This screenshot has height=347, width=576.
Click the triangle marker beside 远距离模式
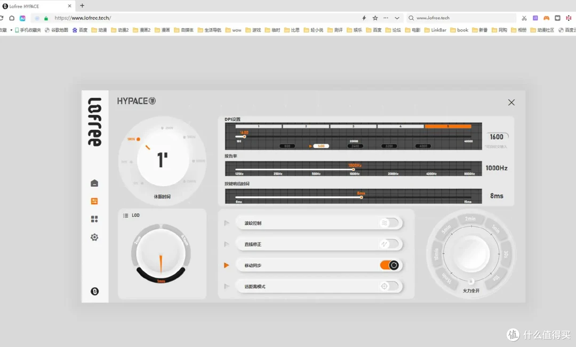click(x=227, y=286)
